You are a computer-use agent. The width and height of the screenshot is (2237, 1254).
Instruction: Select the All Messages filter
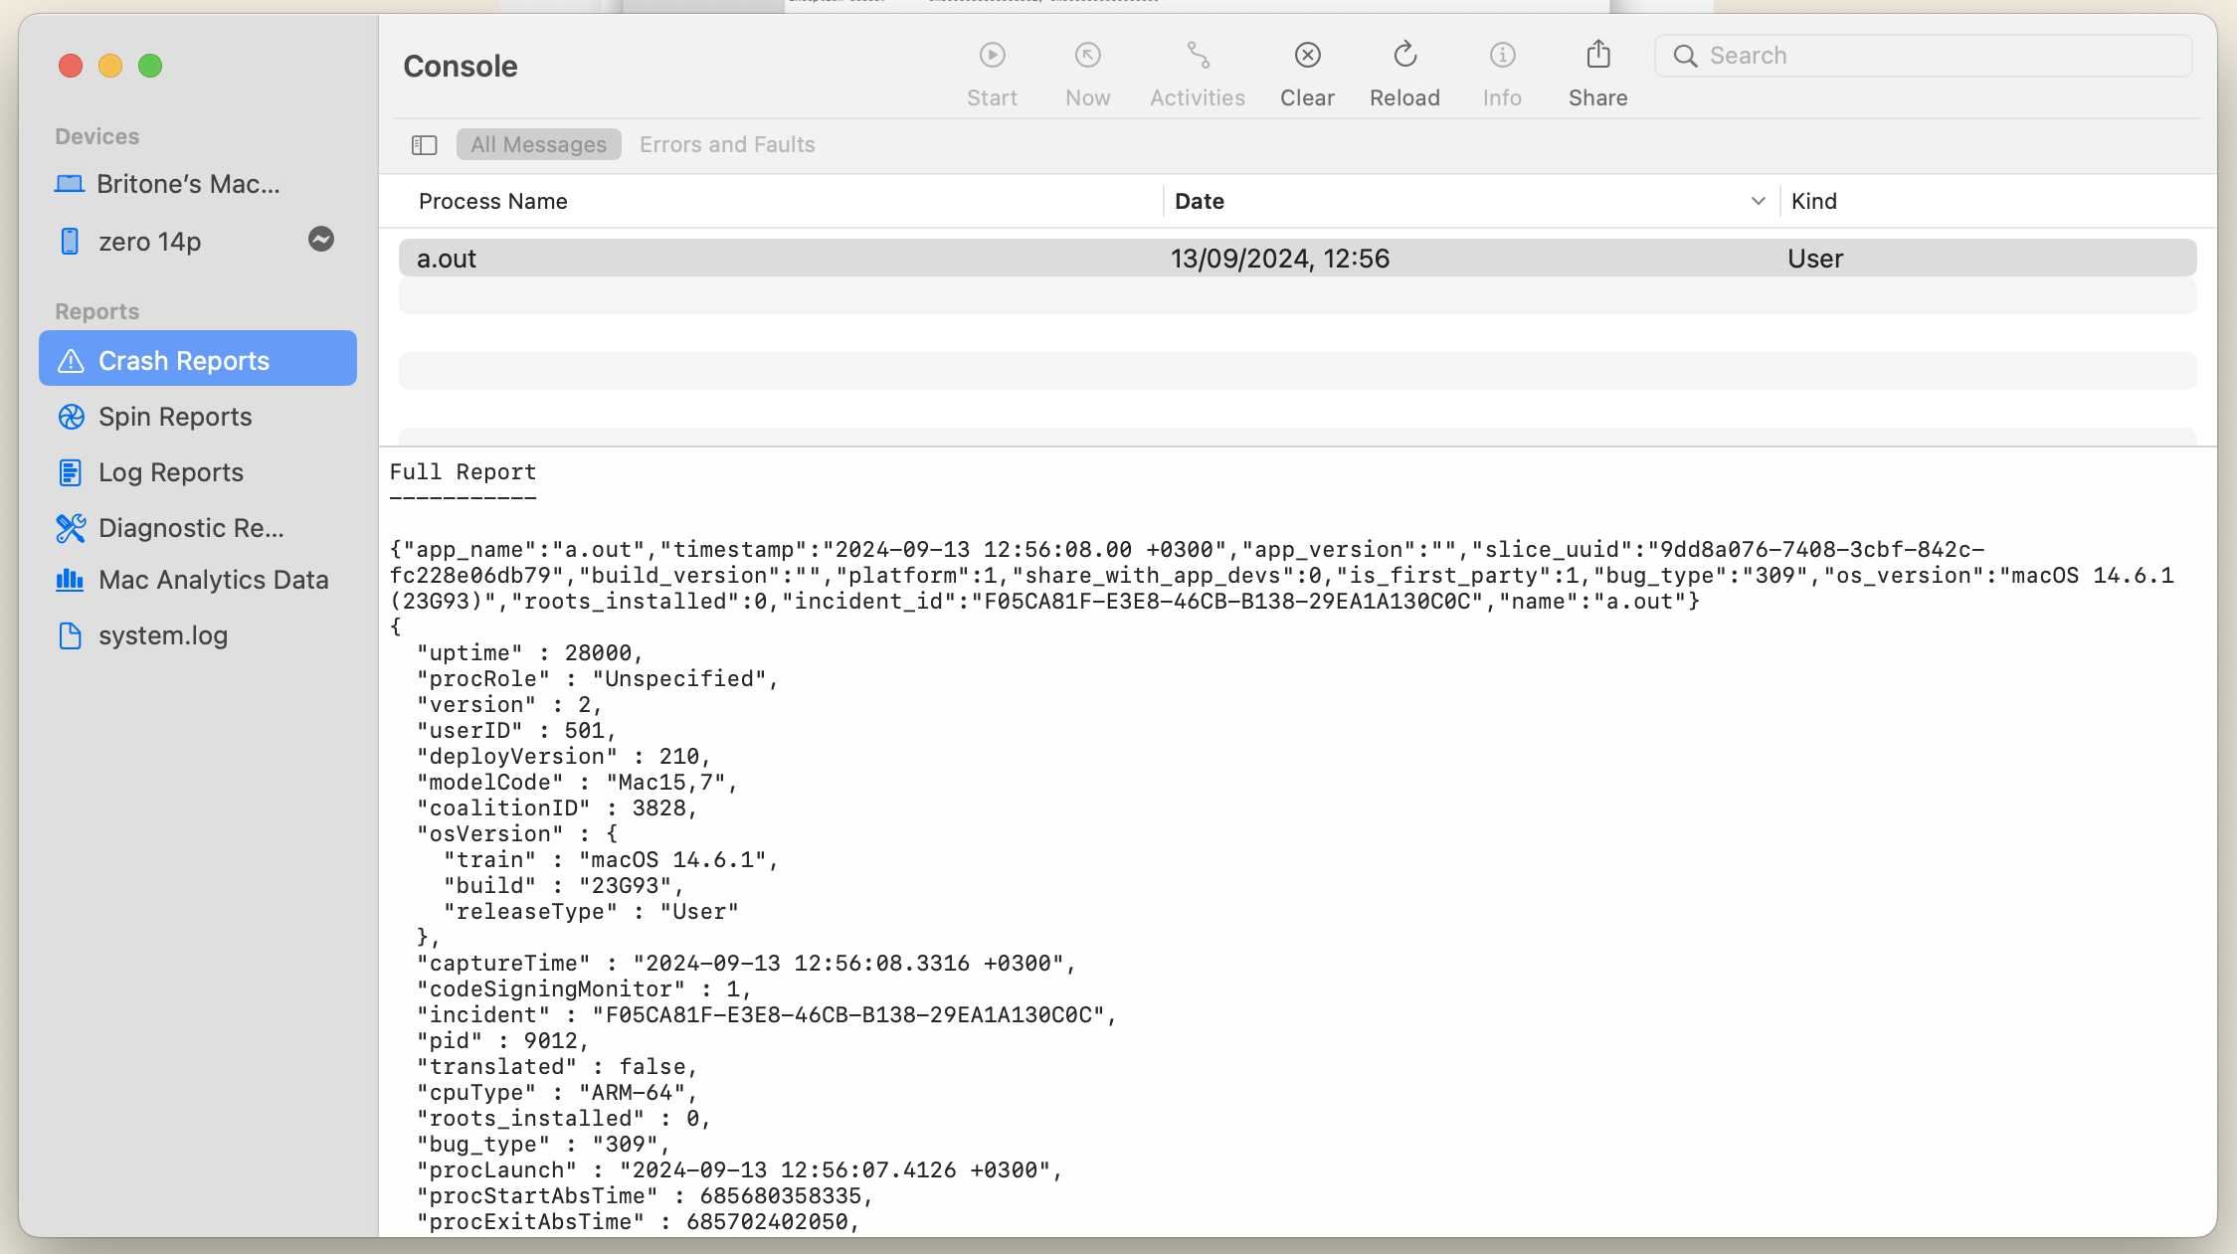coord(538,145)
